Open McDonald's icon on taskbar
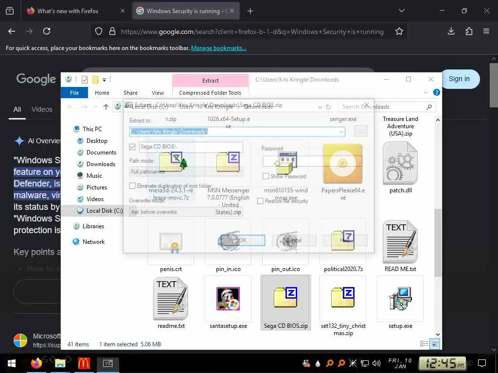 pos(84,363)
